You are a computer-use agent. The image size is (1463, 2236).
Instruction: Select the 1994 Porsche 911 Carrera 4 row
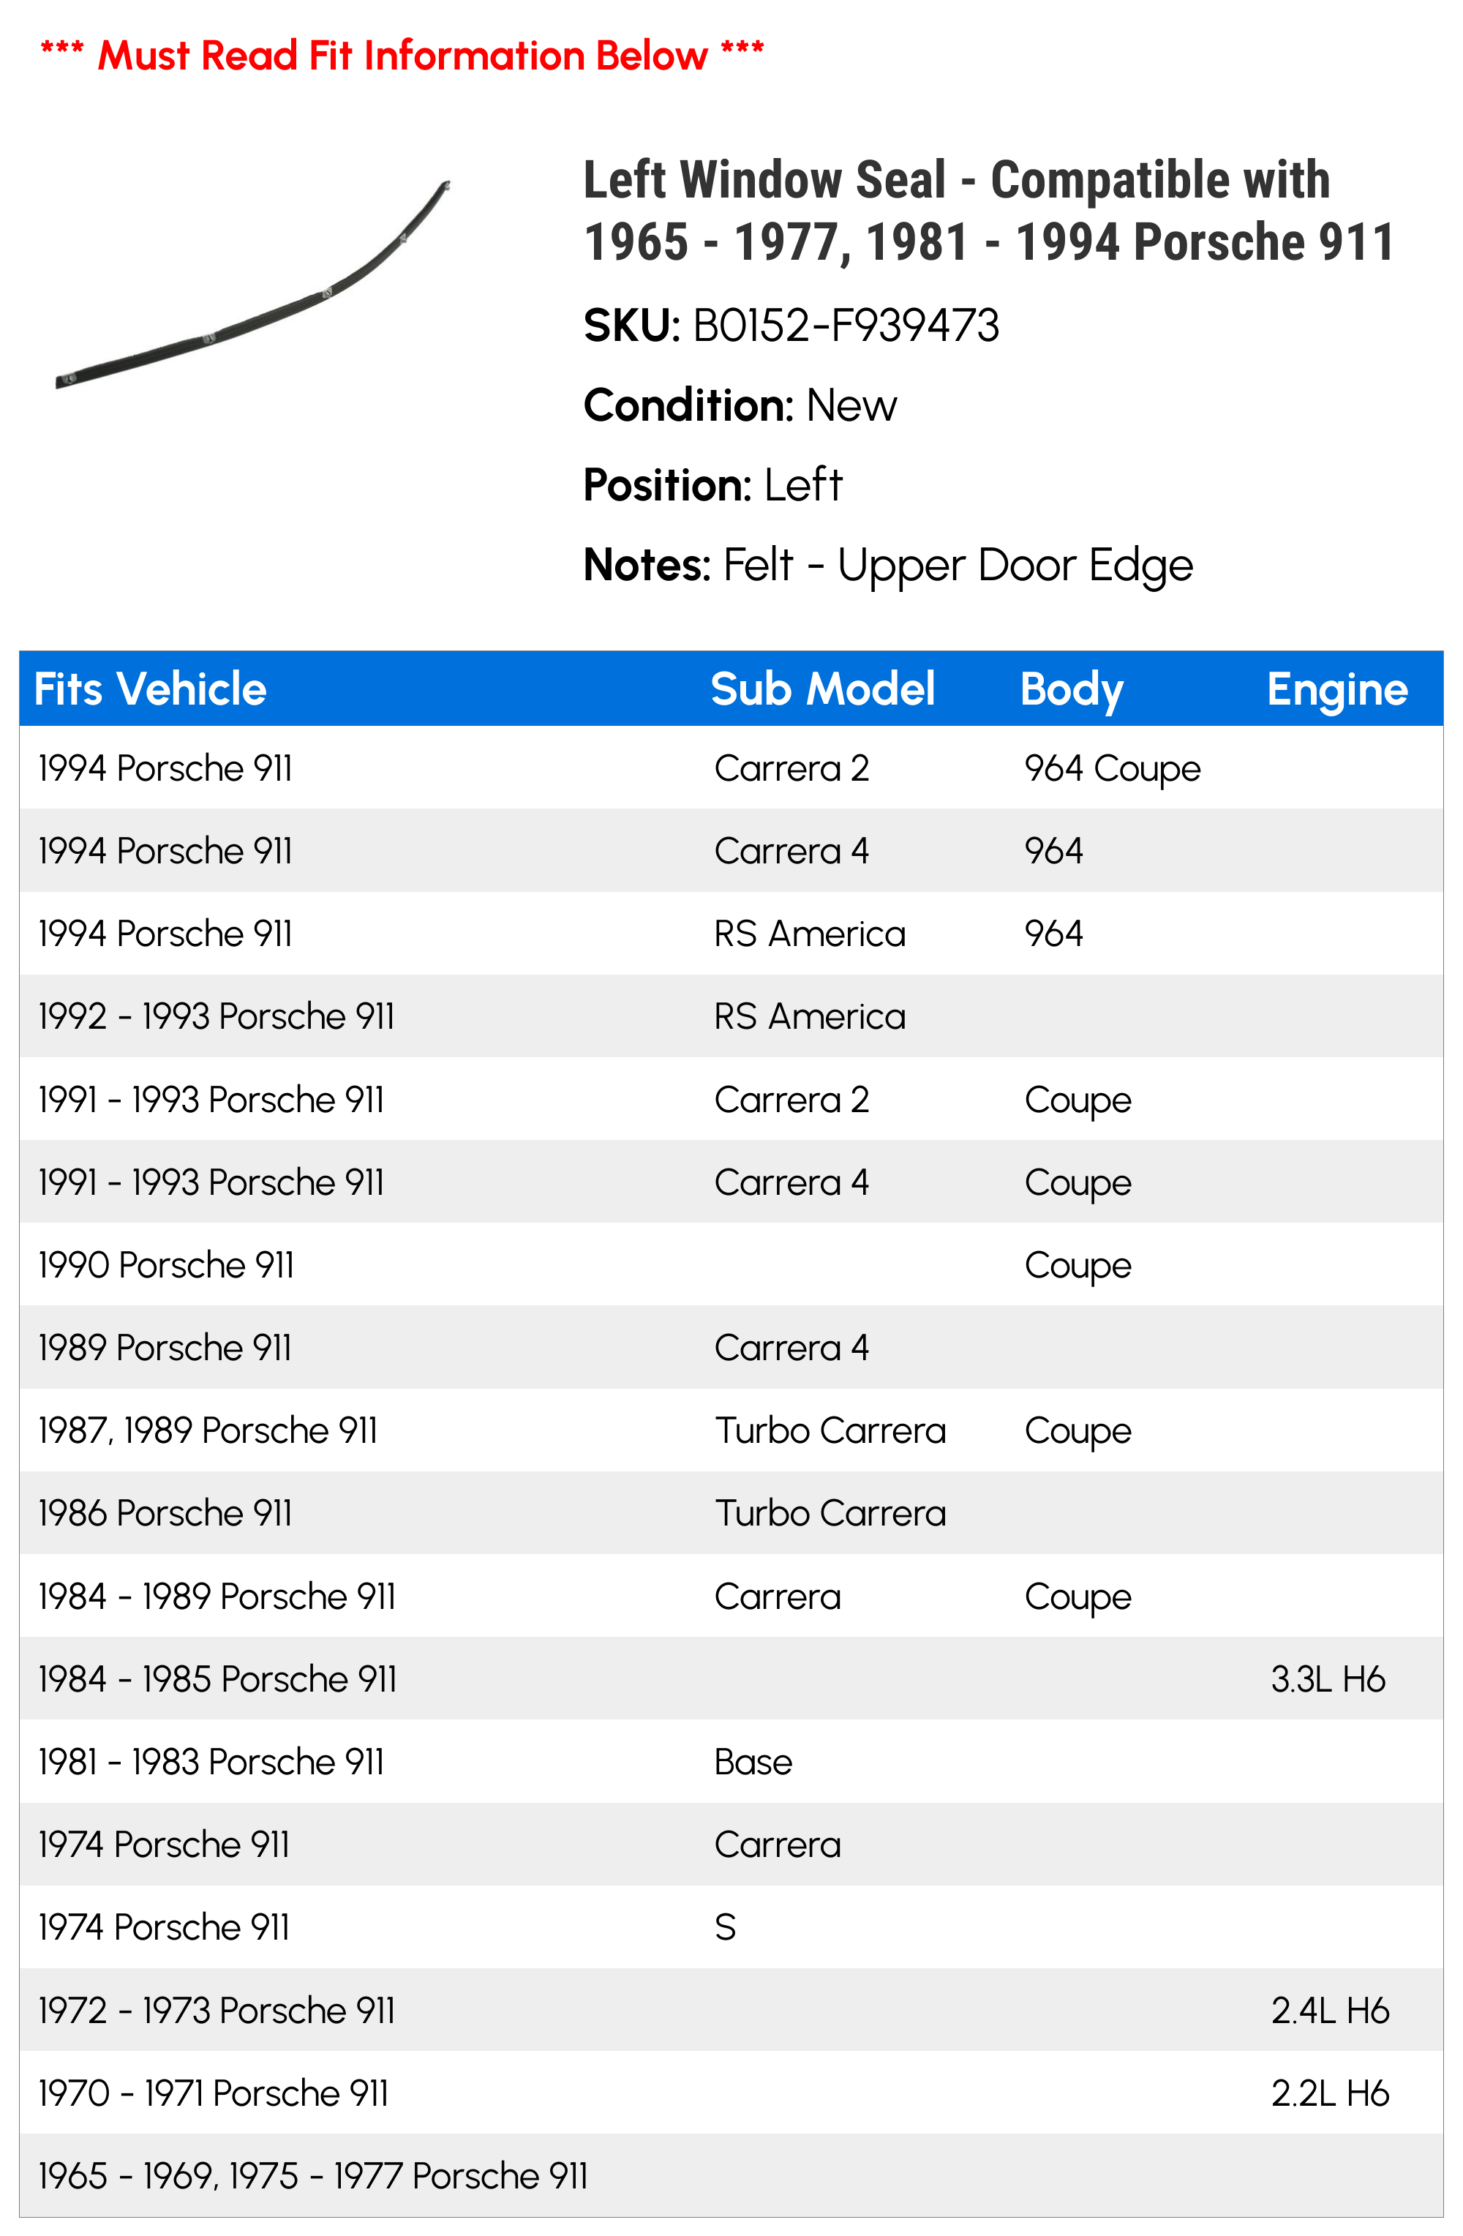(x=731, y=850)
